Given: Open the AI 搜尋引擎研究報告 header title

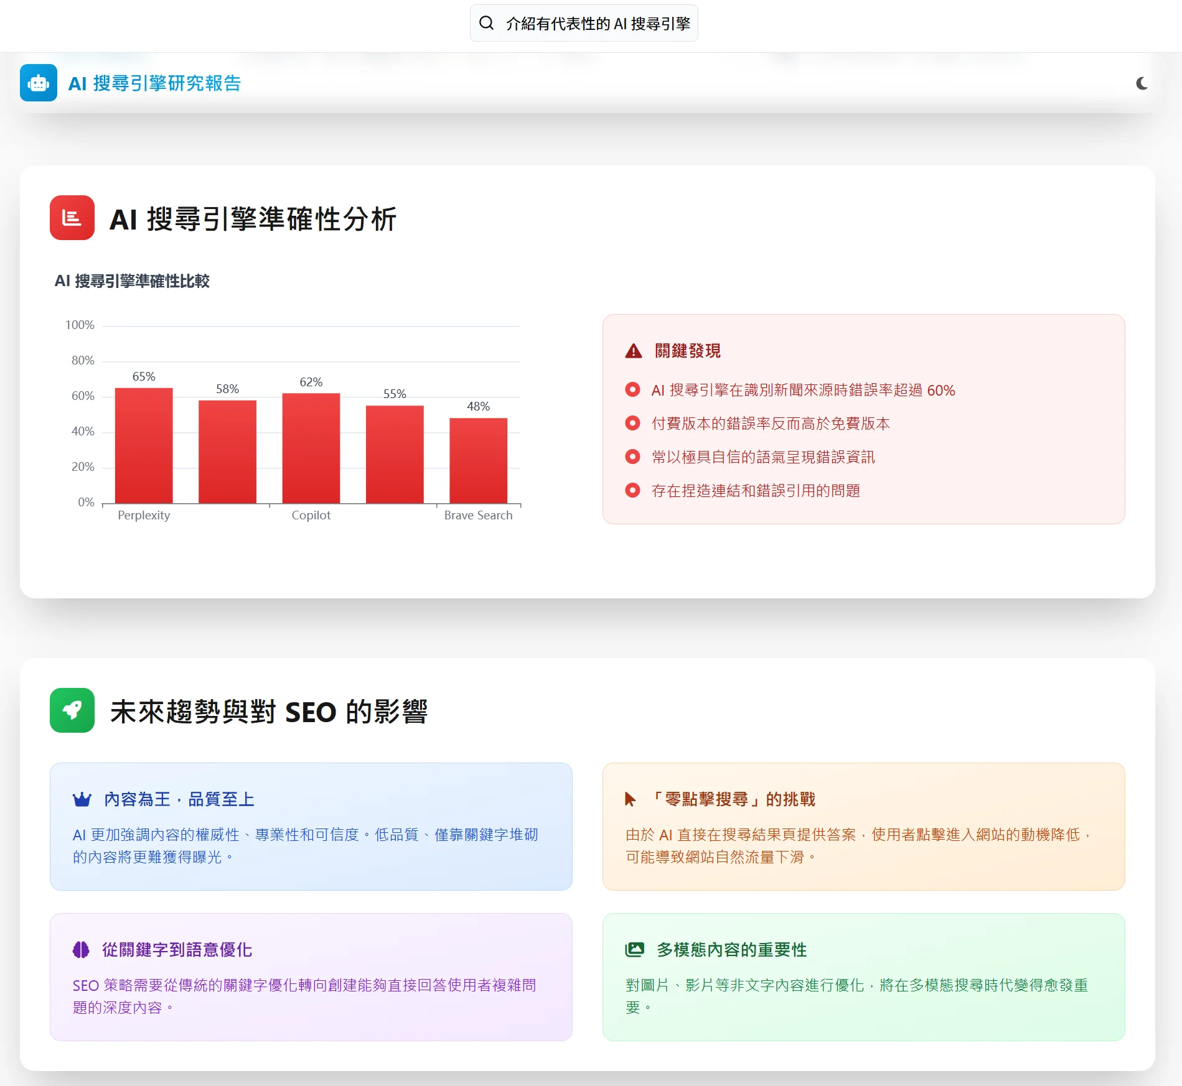Looking at the screenshot, I should pyautogui.click(x=154, y=83).
